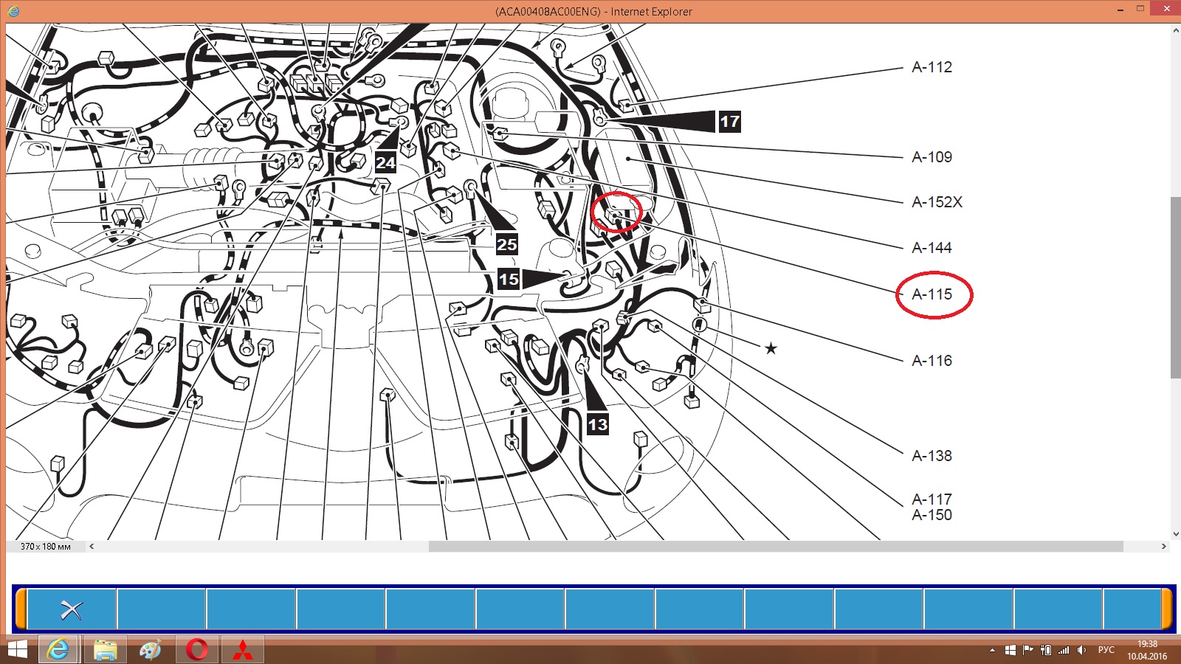Click the network signal icon in tray
1181x664 pixels.
pos(1064,650)
